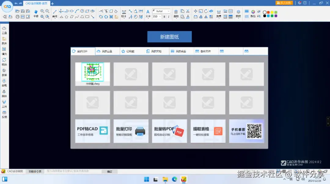Select the spline curve tool
Screen dimensions: 330x184
point(77,17)
